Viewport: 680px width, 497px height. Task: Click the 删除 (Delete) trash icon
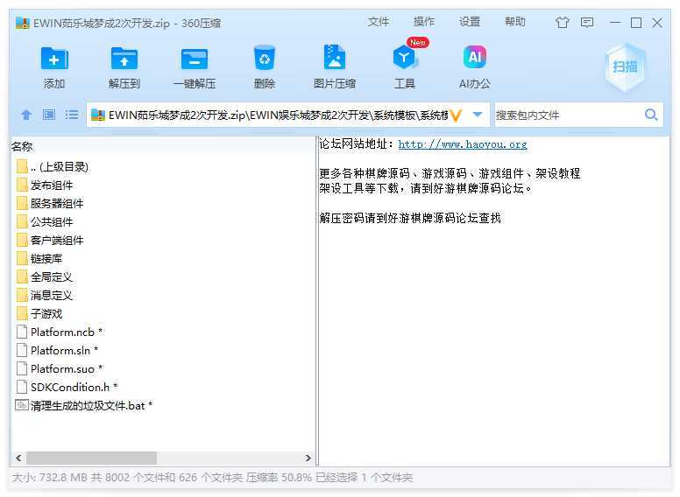pos(264,58)
